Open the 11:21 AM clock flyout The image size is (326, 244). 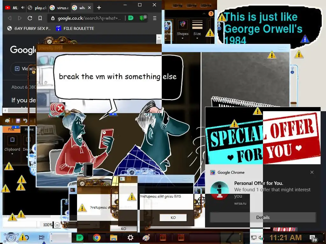pos(286,238)
